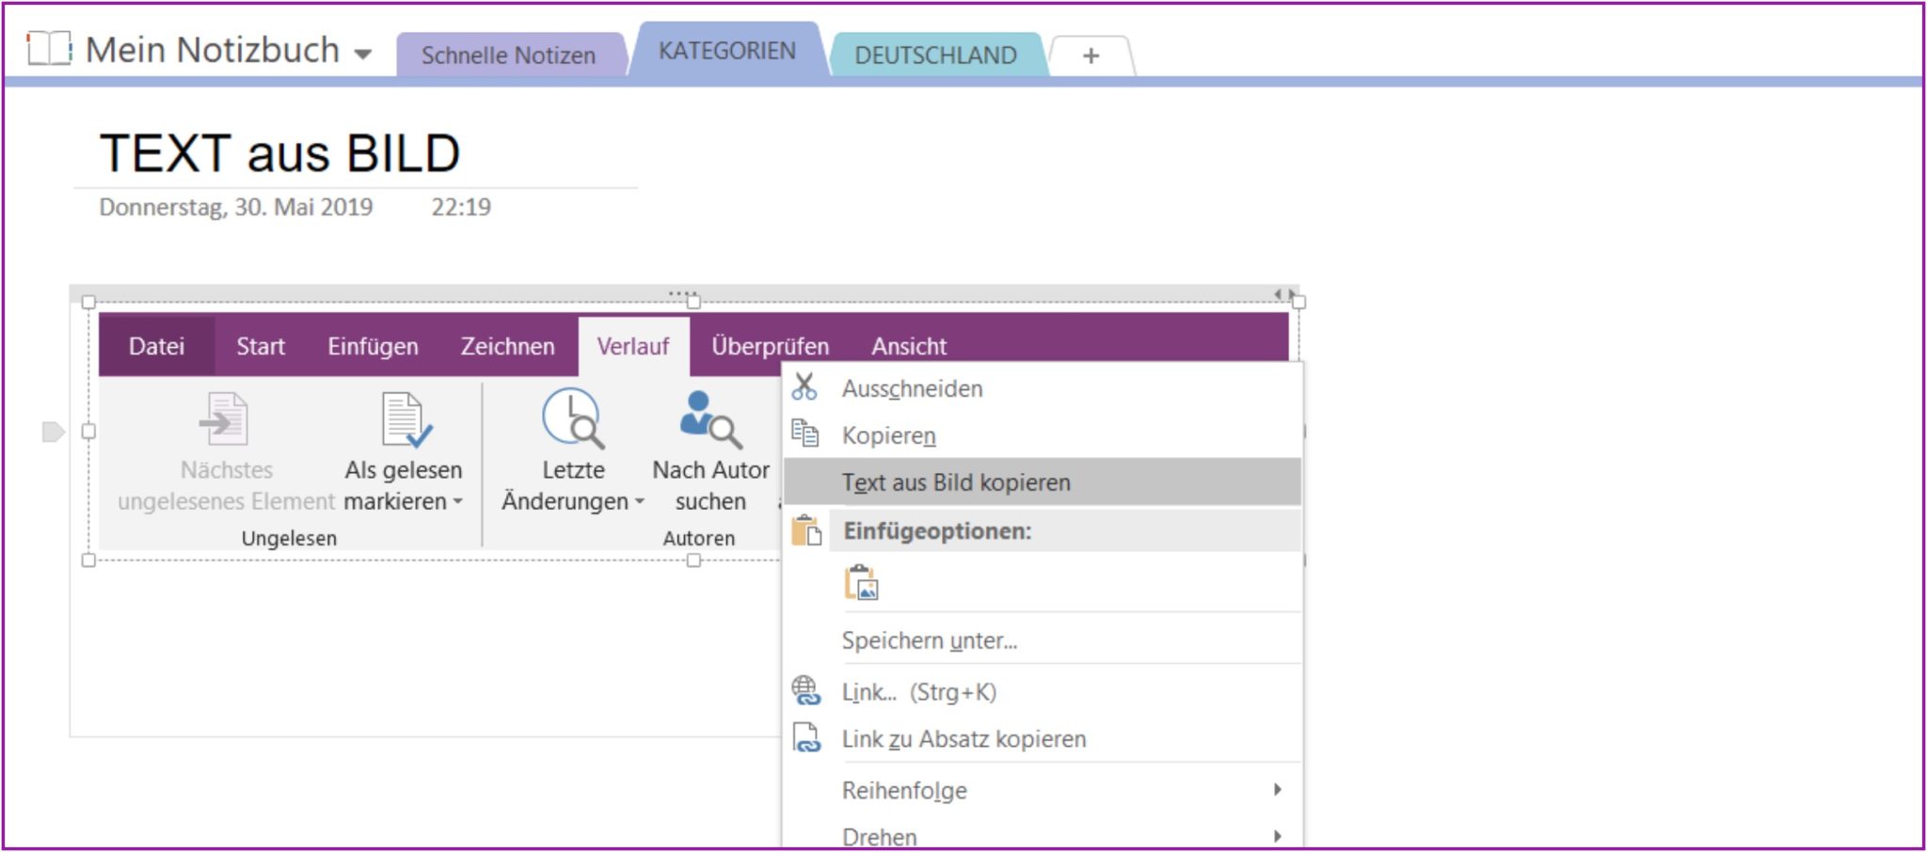
Task: Click the globe link icon beside Link...
Action: point(805,691)
